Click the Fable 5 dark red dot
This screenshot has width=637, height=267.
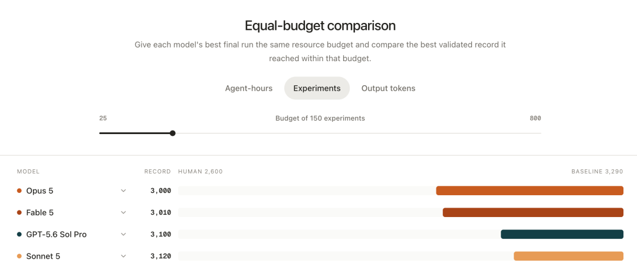pos(19,213)
